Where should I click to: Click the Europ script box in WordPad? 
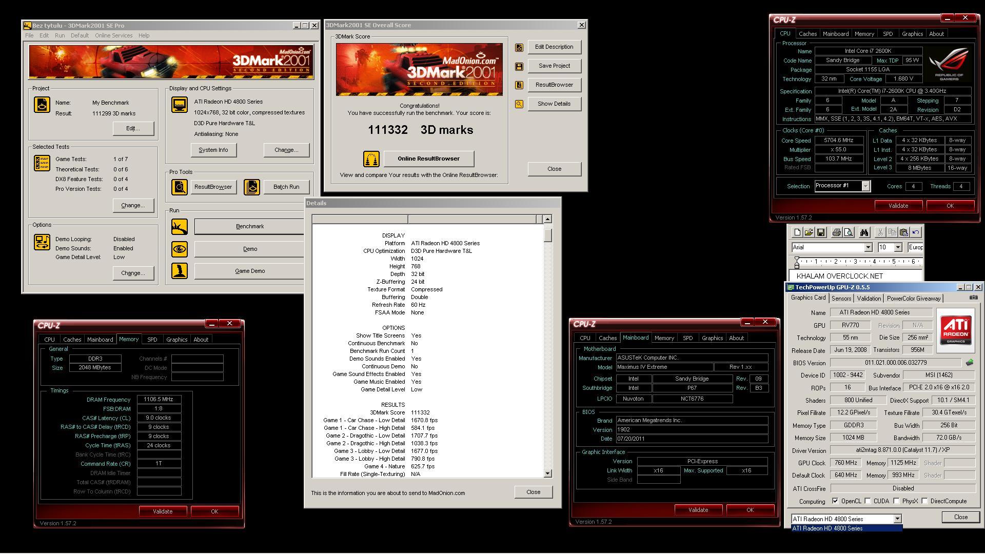click(915, 248)
